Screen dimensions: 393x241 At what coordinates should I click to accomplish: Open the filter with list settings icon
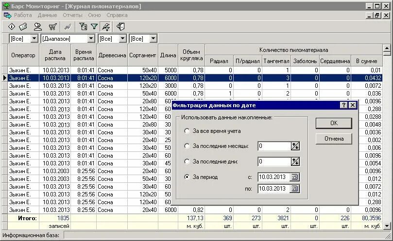coord(83,27)
